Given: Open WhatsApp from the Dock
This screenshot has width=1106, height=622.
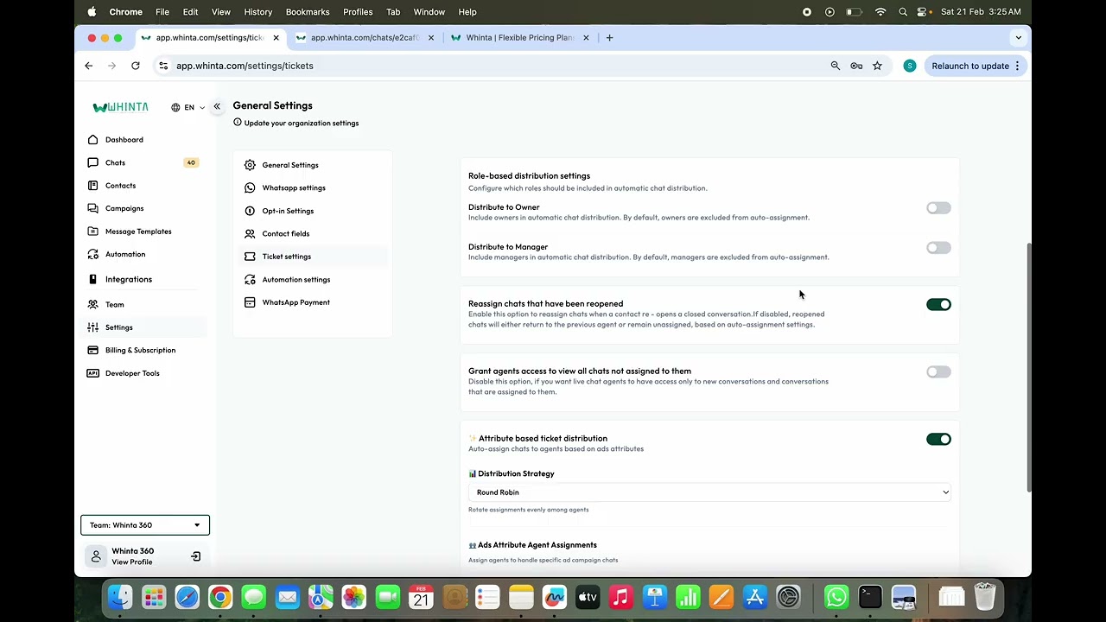Looking at the screenshot, I should [x=836, y=597].
